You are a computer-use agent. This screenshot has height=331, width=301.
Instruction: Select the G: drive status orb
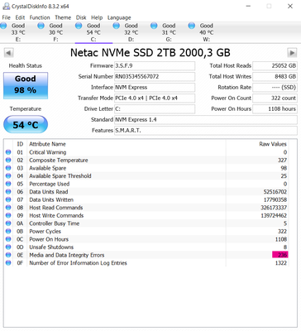(154, 26)
